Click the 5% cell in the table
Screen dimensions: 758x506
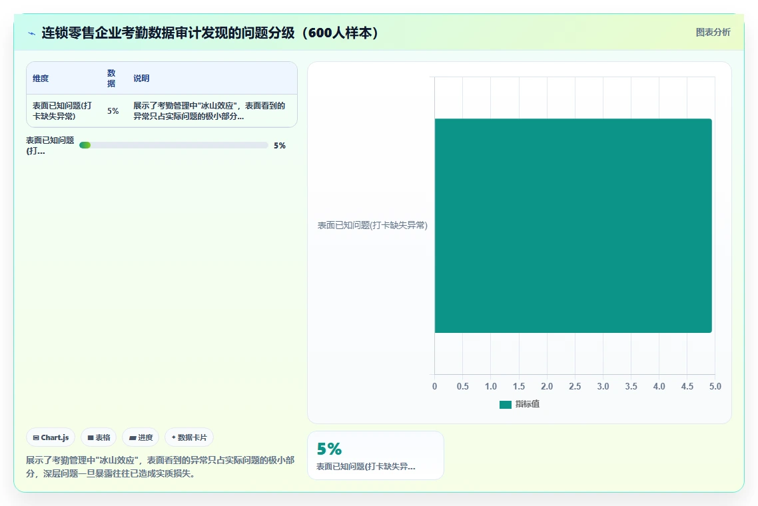click(113, 111)
